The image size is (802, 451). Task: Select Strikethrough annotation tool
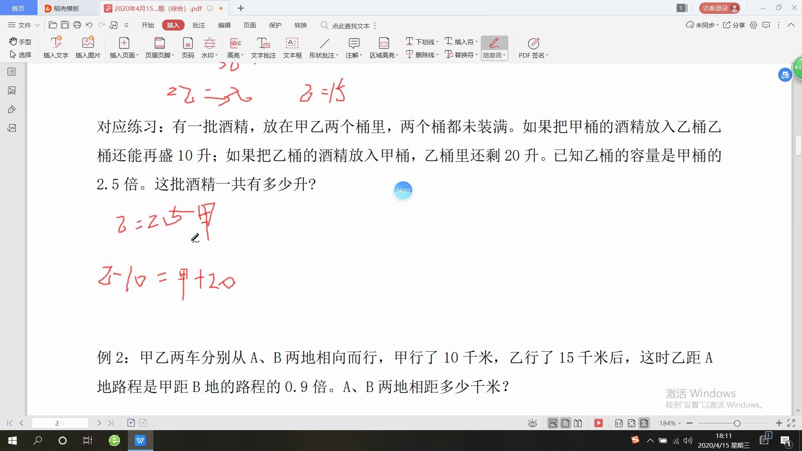(422, 55)
